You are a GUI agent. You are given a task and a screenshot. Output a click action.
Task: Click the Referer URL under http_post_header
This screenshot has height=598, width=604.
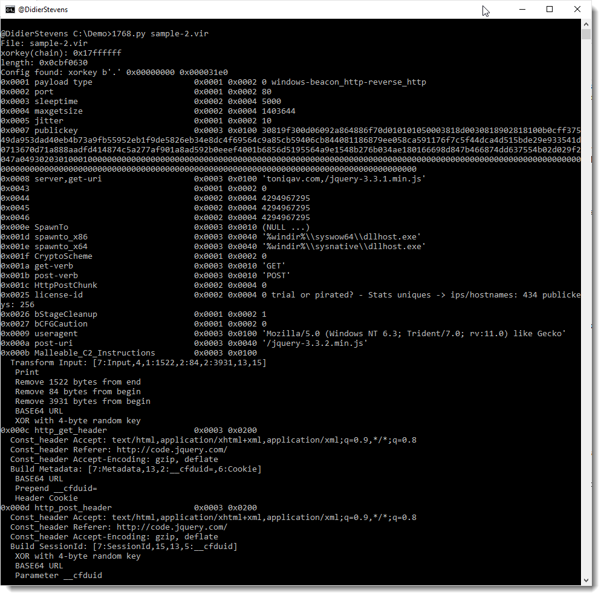pyautogui.click(x=172, y=527)
